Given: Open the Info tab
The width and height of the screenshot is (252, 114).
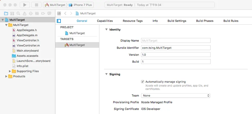Looking at the screenshot, I should 155,21.
